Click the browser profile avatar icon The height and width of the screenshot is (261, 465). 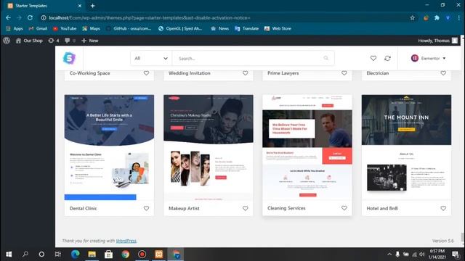pos(448,17)
